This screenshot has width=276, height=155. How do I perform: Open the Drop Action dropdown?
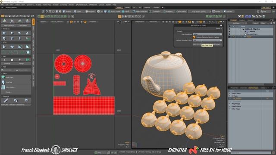(x=199, y=12)
